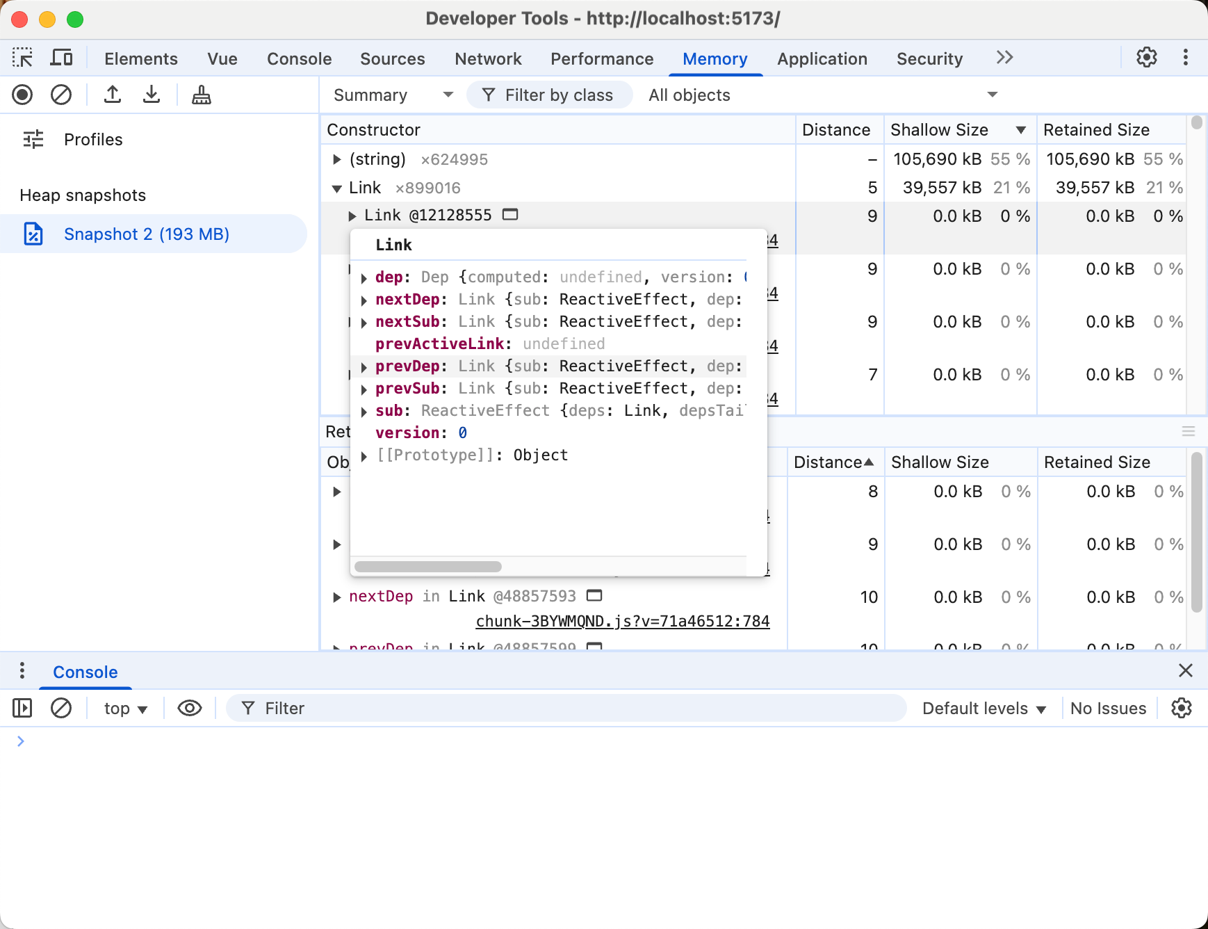Clear the console output
Image resolution: width=1208 pixels, height=929 pixels.
(x=61, y=708)
